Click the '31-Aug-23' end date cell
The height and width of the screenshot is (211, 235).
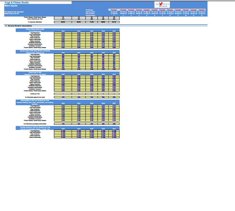click(x=170, y=14)
